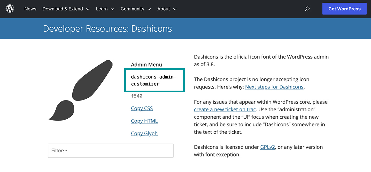Open Next steps for Dashicons link
Viewport: 371px width, 172px height.
point(274,87)
